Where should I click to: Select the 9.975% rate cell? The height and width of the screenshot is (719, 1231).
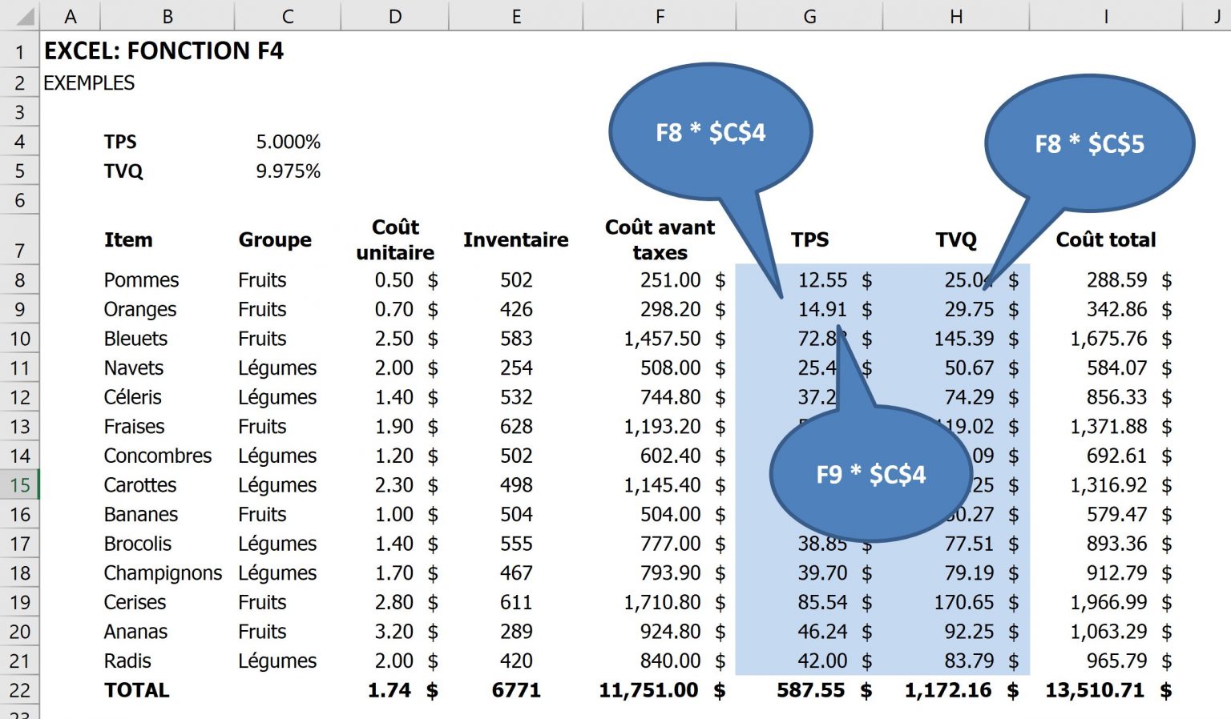288,171
